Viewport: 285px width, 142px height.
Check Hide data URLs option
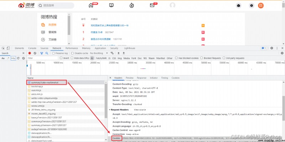72,58
